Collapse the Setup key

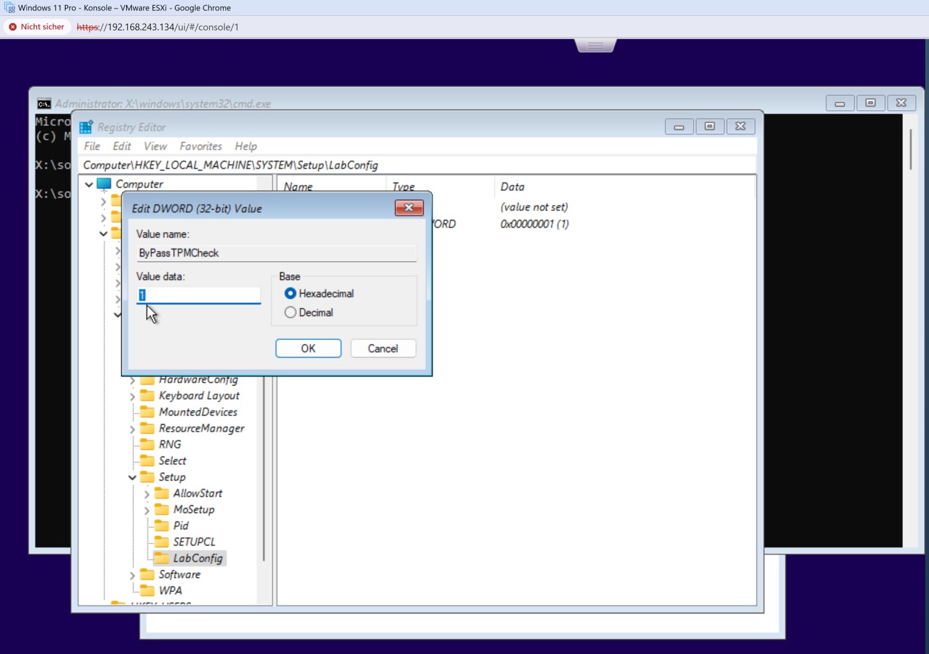[132, 477]
